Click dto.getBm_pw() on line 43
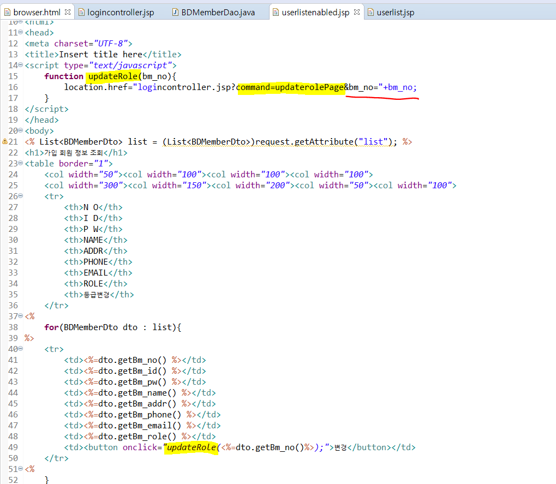This screenshot has width=556, height=484. coord(132,382)
